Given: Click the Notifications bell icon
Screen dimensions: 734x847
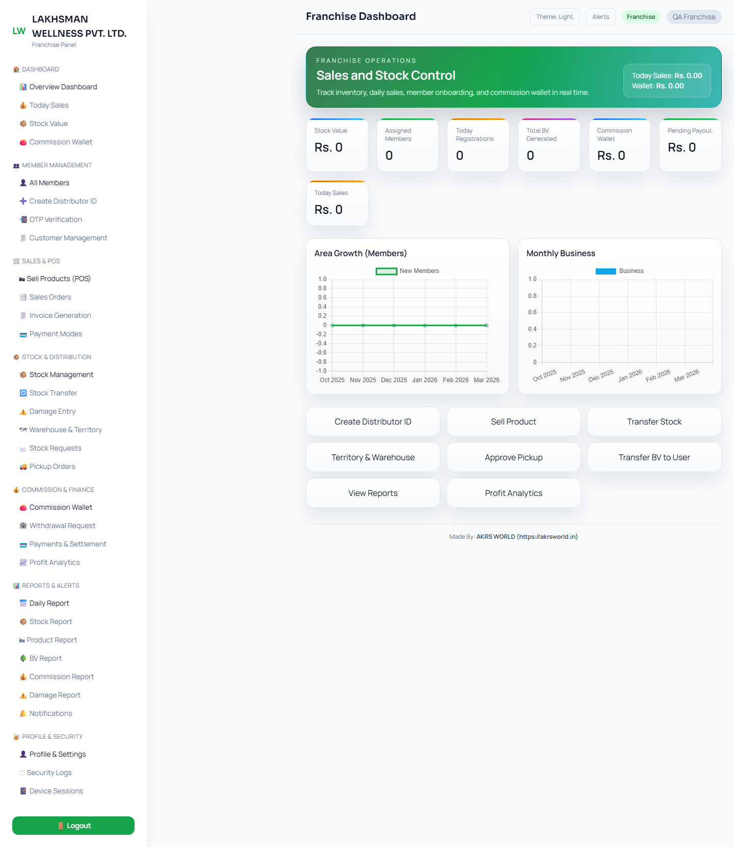Looking at the screenshot, I should point(23,714).
